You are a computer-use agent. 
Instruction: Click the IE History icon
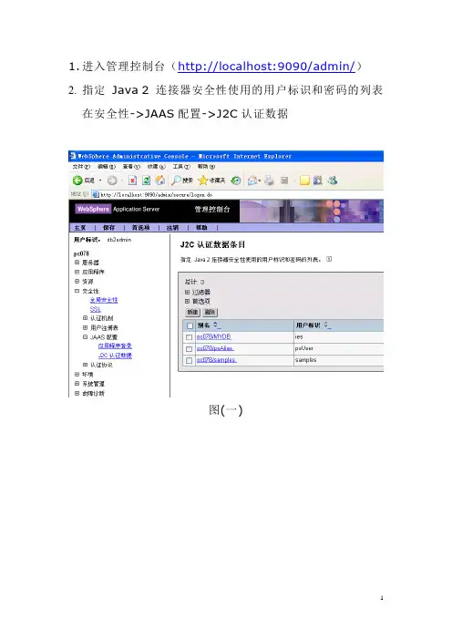(236, 180)
